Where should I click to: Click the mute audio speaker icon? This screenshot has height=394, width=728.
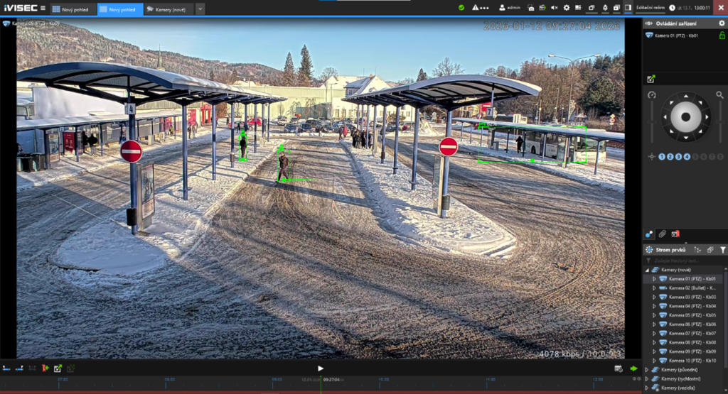(554, 8)
